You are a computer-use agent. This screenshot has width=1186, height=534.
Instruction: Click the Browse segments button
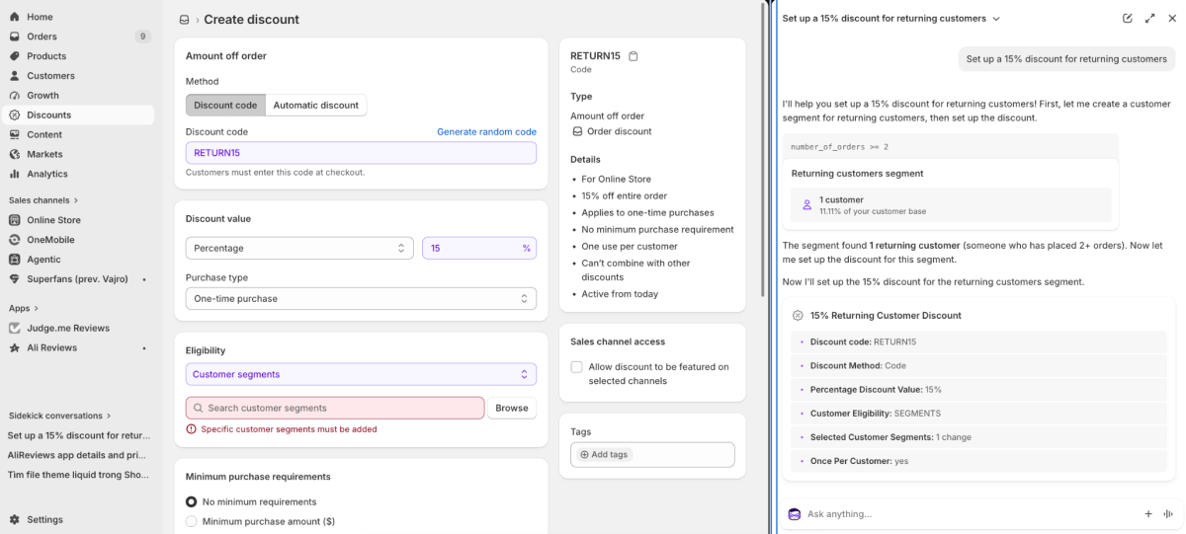(x=512, y=408)
